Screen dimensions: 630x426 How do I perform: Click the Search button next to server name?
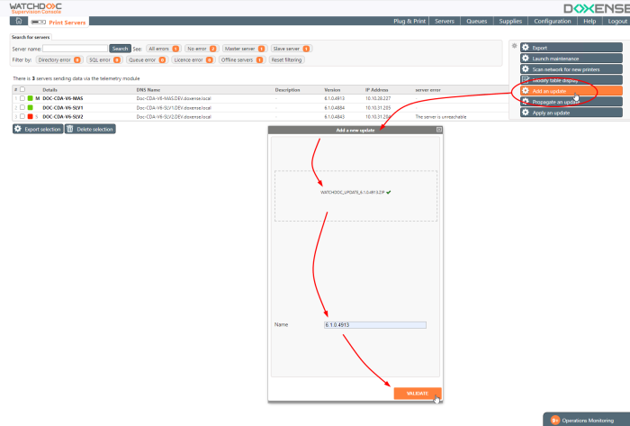tap(120, 49)
